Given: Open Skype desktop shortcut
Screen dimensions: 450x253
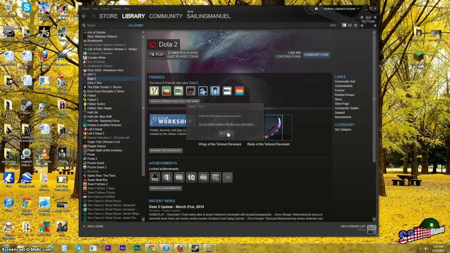Looking at the screenshot, I should (x=26, y=9).
